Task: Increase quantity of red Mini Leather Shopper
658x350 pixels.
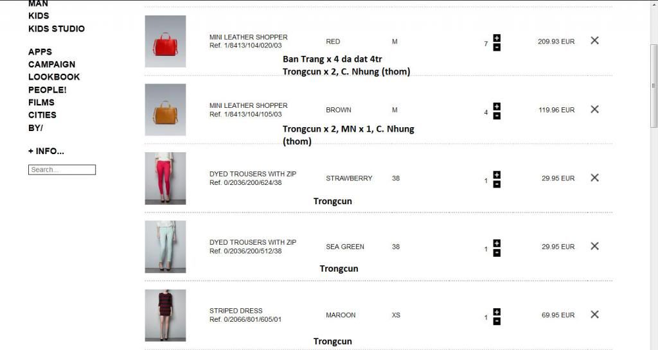Action: coord(497,38)
